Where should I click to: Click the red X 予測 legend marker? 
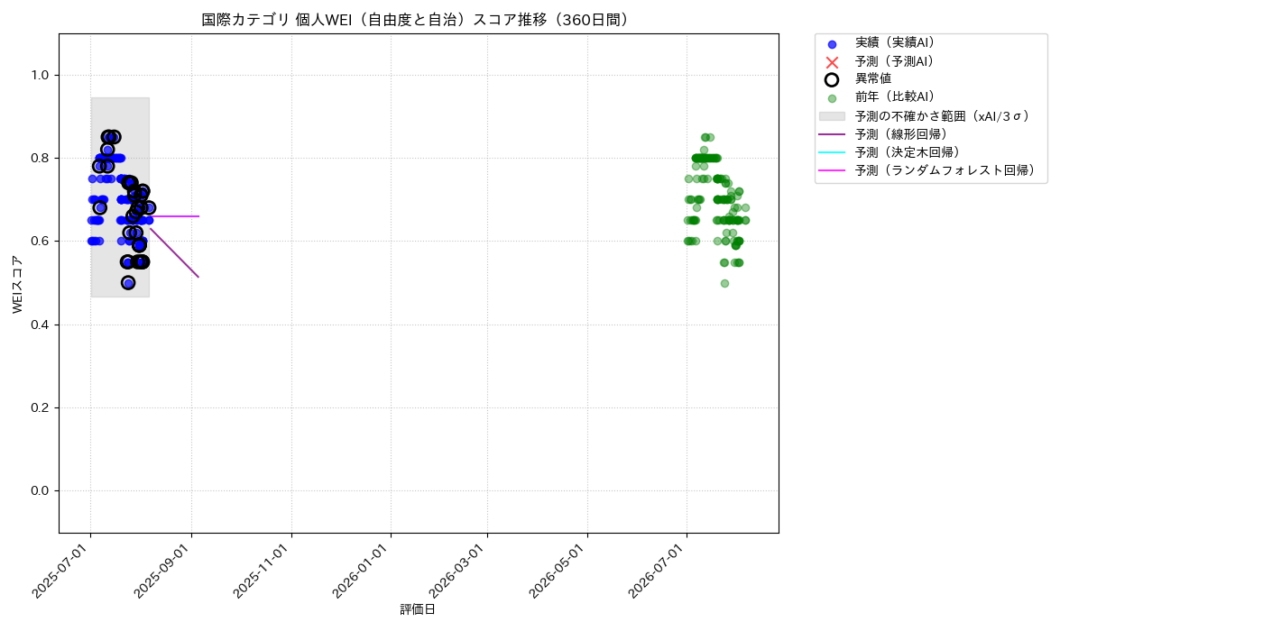[832, 62]
